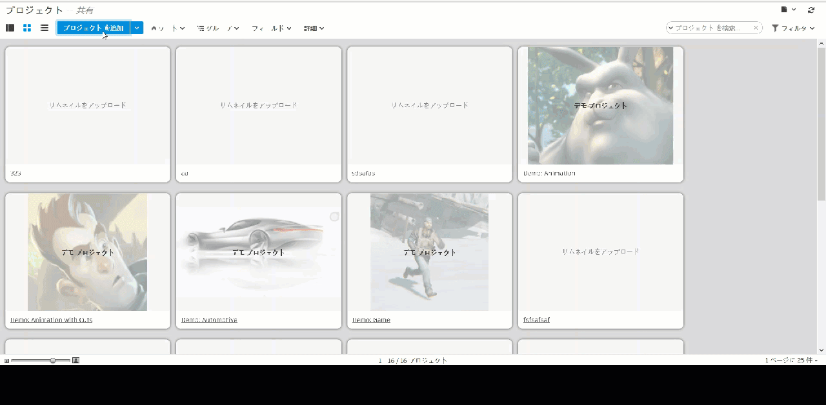Open the ソート dropdown

pos(166,28)
